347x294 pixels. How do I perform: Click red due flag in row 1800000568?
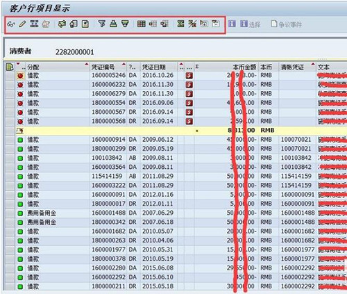189,122
